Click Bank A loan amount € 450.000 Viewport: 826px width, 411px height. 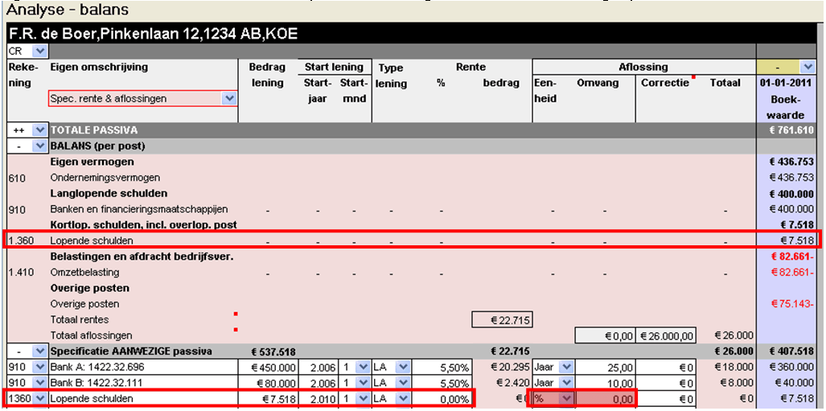(268, 367)
